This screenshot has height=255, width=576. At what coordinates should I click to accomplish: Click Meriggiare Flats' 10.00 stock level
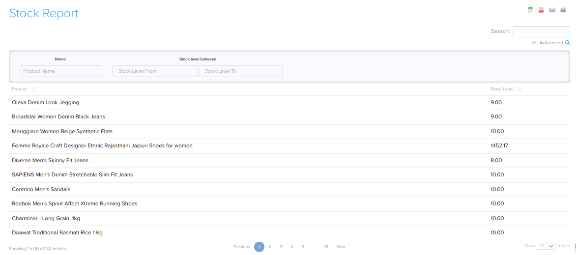click(497, 131)
